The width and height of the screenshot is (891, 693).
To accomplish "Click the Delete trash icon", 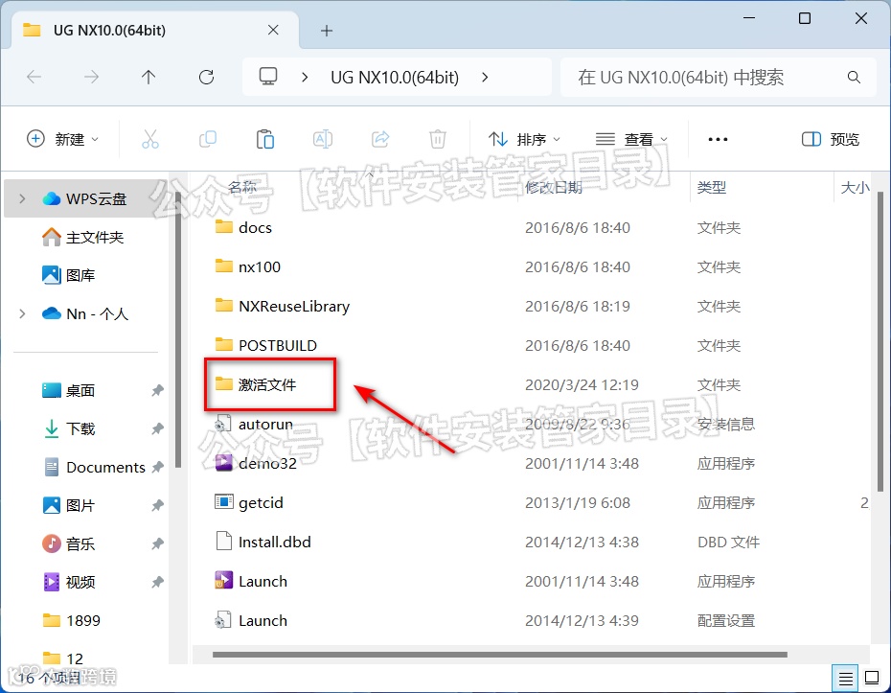I will (x=438, y=139).
